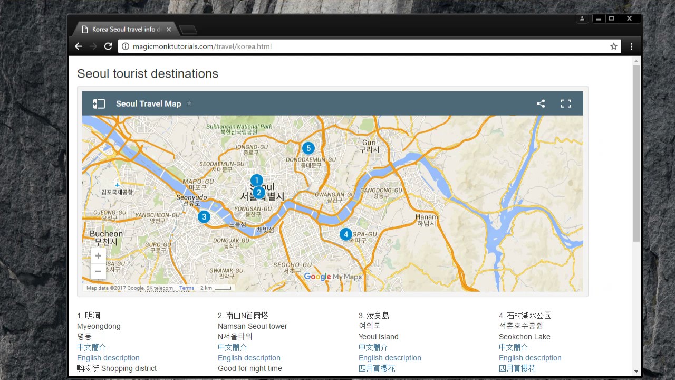
Task: Click the grayed forward navigation arrow
Action: pyautogui.click(x=93, y=46)
